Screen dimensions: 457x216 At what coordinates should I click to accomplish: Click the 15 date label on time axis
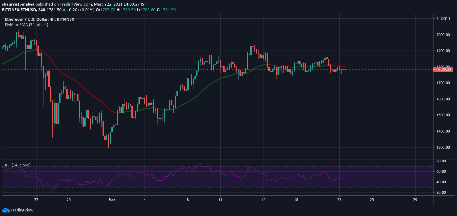coord(264,200)
